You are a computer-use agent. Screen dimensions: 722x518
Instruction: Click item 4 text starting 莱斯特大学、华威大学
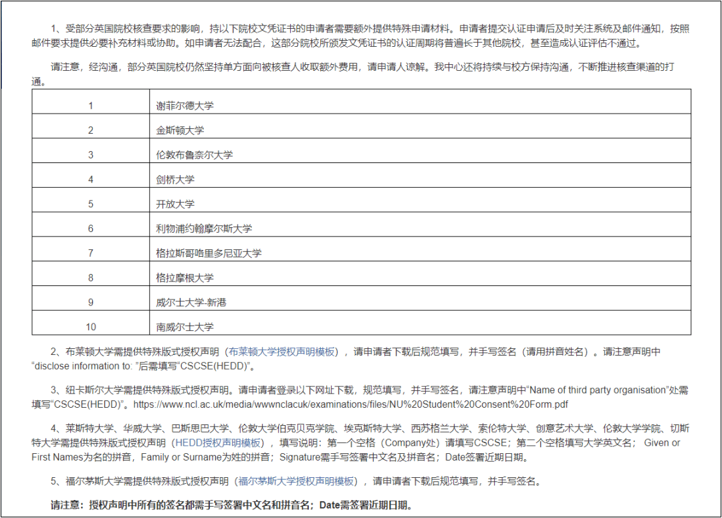click(360, 443)
